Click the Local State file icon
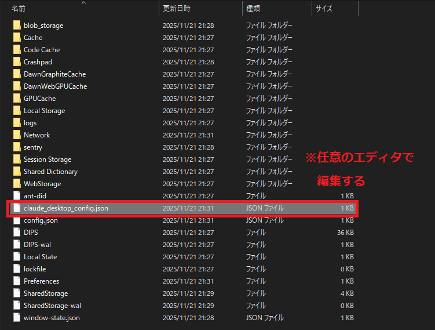 [17, 257]
